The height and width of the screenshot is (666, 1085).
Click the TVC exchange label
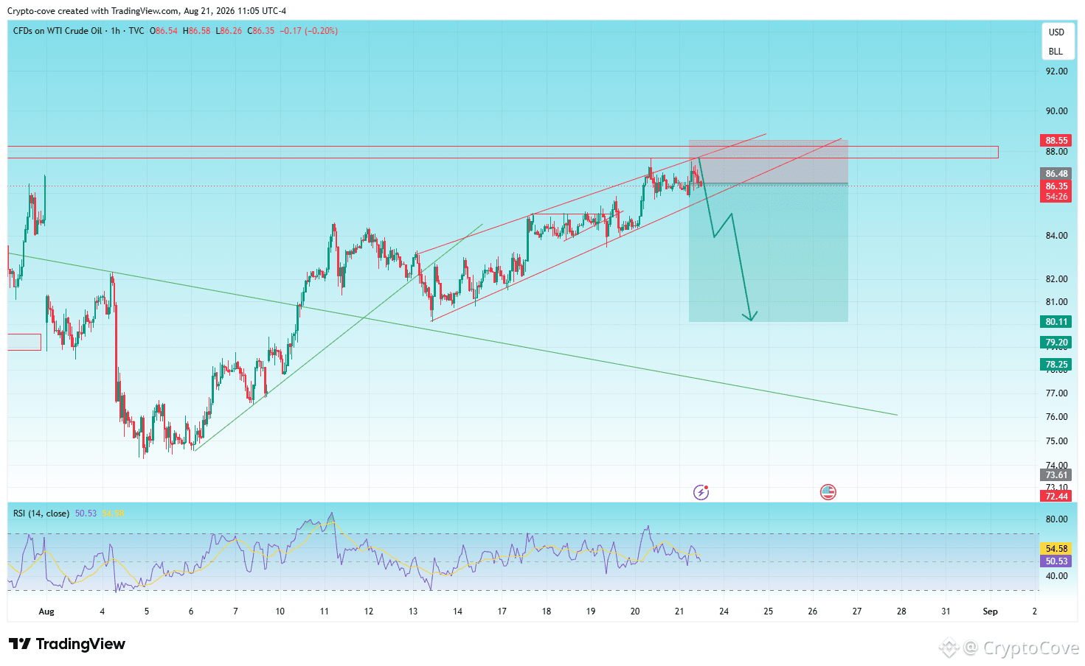(x=136, y=31)
